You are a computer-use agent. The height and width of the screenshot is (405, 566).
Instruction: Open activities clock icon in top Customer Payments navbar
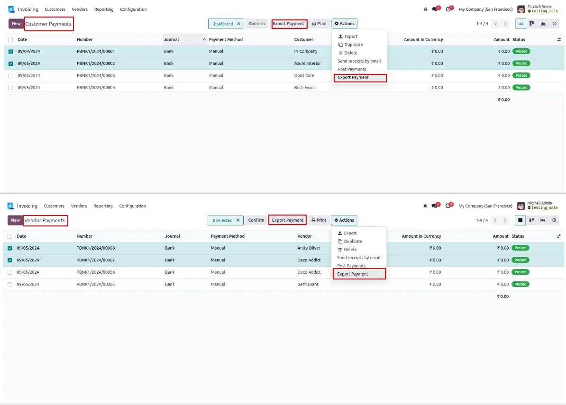(x=449, y=9)
